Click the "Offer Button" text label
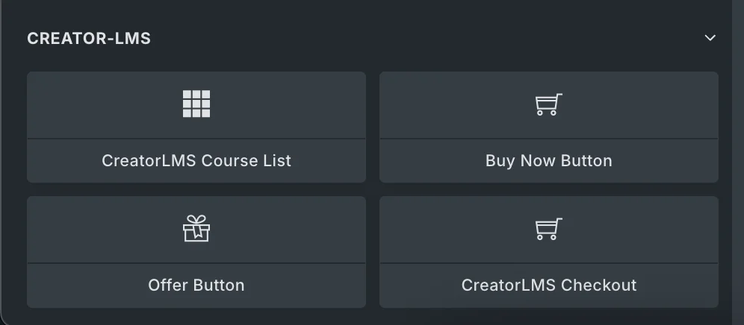Image resolution: width=744 pixels, height=325 pixels. coord(196,285)
